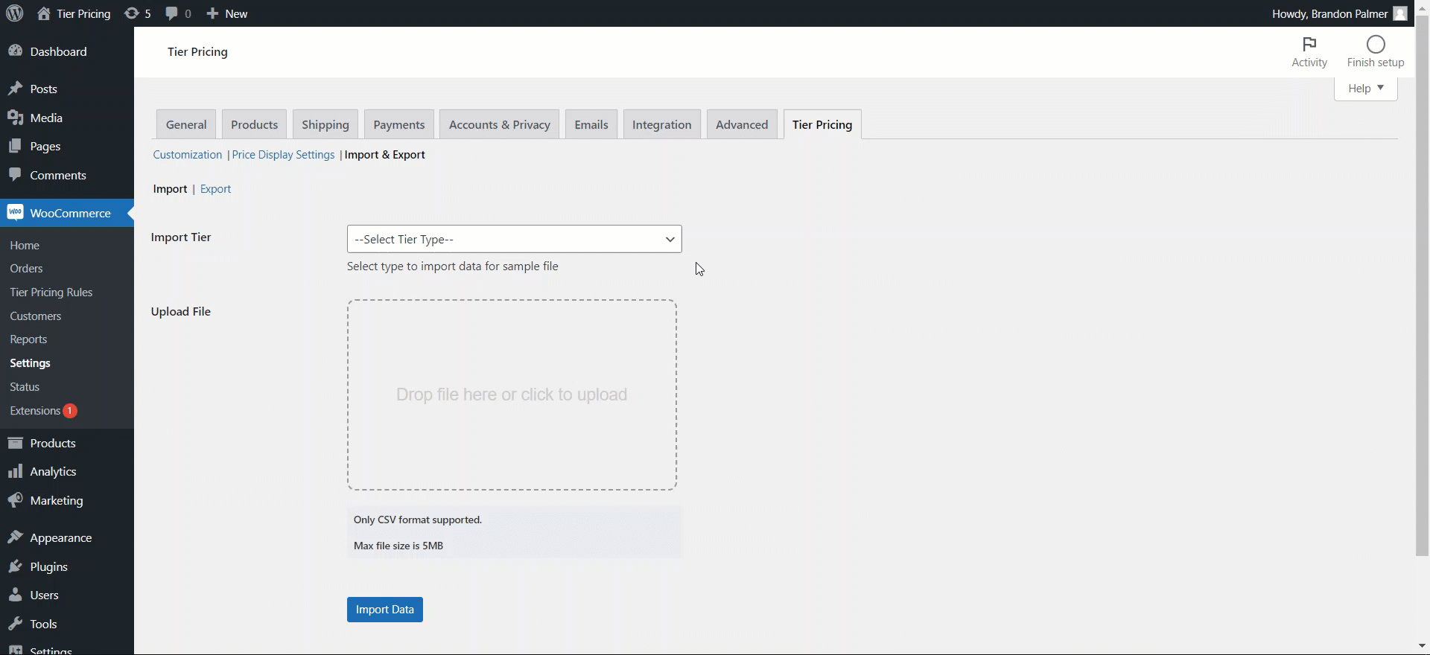This screenshot has width=1430, height=655.
Task: Open the comments bubble icon in admin bar
Action: (x=172, y=13)
